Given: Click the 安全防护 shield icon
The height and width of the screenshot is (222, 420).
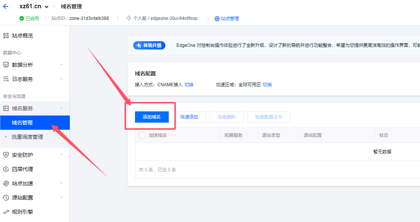Looking at the screenshot, I should click(x=6, y=155).
